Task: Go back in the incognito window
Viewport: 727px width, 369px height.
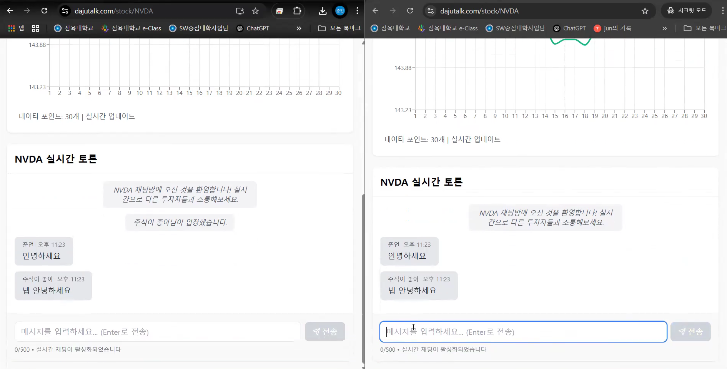Action: 376,11
